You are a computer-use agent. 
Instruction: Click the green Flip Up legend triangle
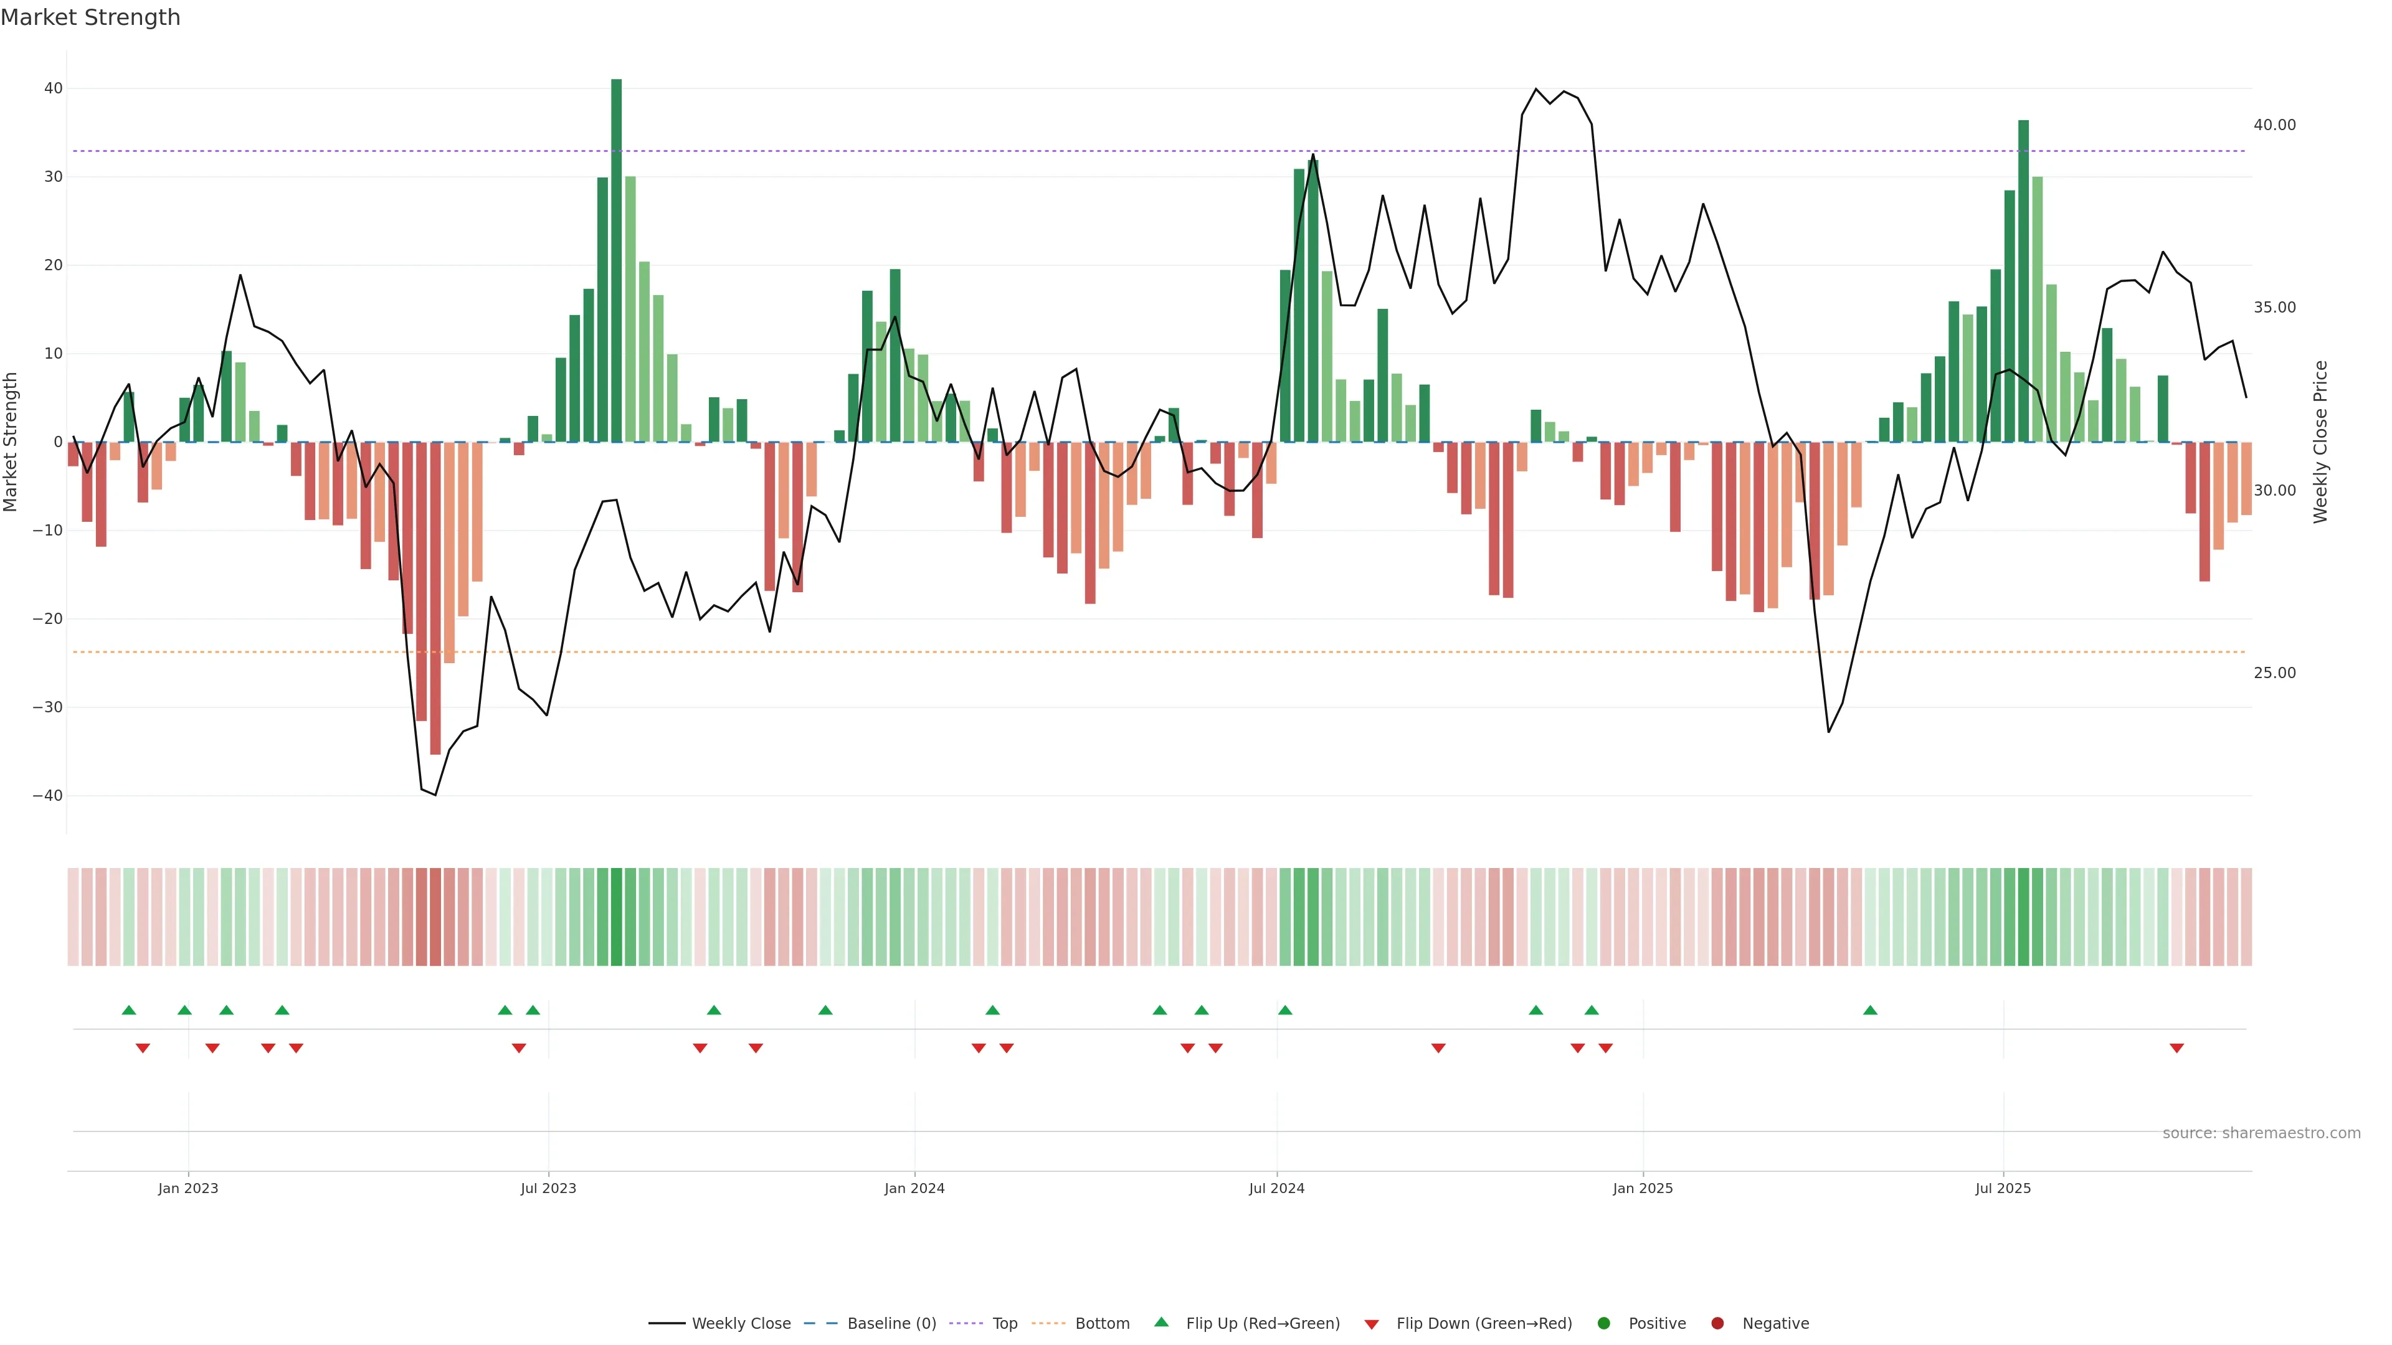coord(1160,1322)
